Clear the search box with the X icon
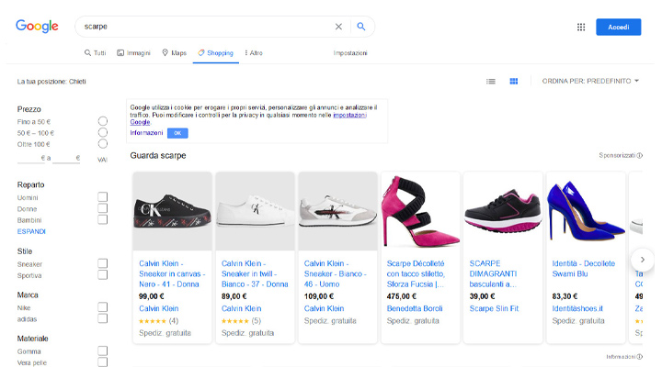This screenshot has width=662, height=367. [338, 27]
